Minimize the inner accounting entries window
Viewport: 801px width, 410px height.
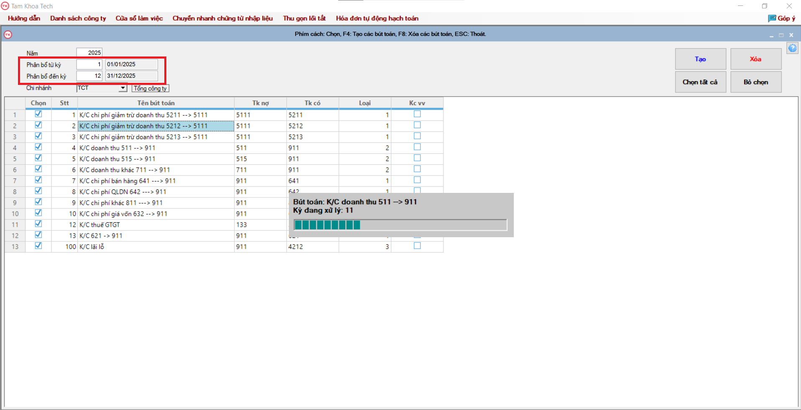pyautogui.click(x=771, y=36)
